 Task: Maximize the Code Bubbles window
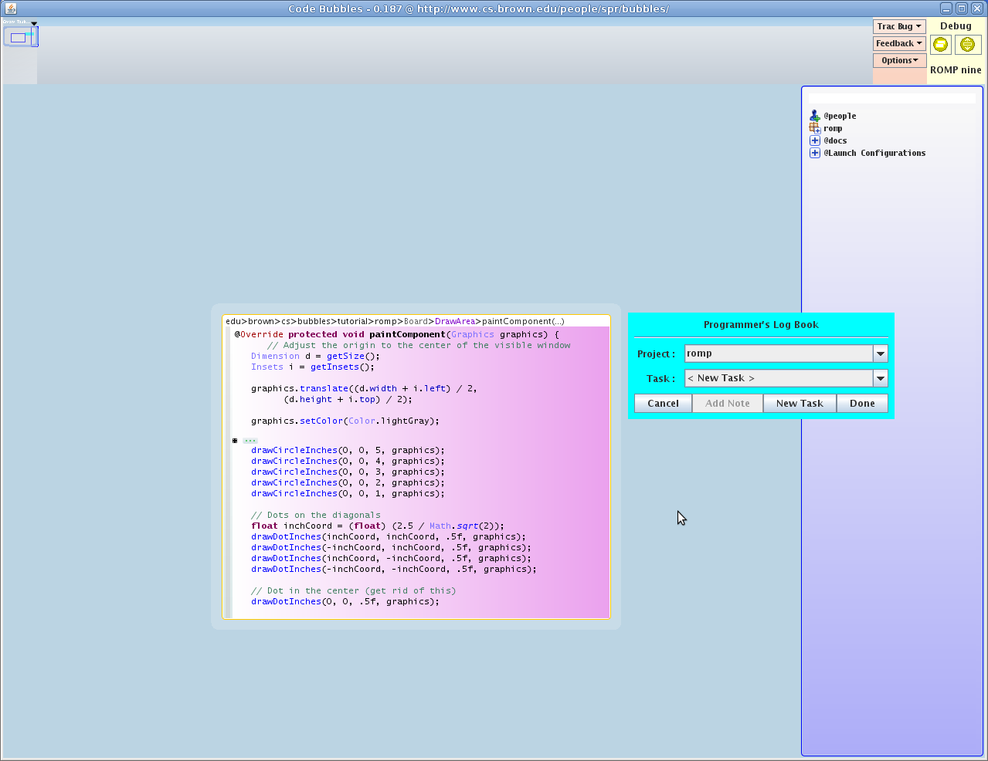pyautogui.click(x=961, y=8)
